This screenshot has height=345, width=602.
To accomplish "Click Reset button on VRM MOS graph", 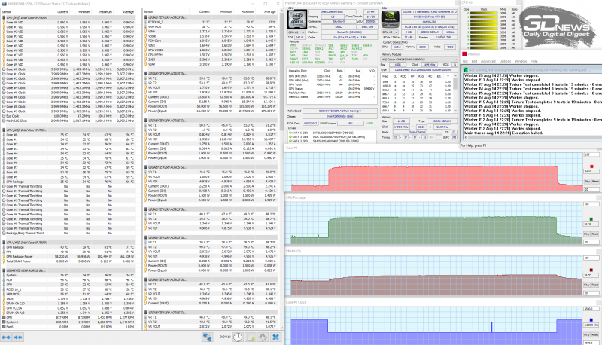I will click(x=595, y=285).
